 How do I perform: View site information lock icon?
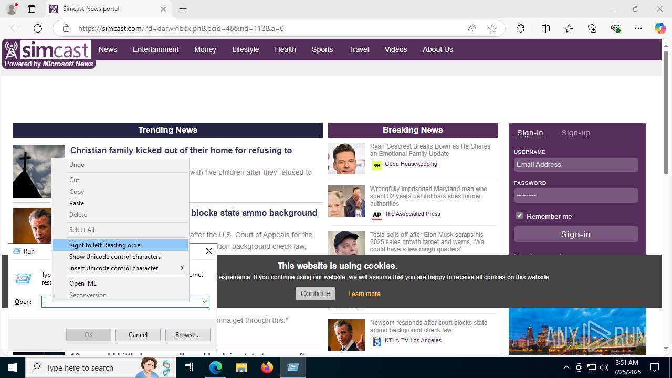click(66, 28)
